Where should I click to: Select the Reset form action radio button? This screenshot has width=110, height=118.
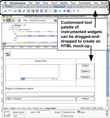click(62, 116)
